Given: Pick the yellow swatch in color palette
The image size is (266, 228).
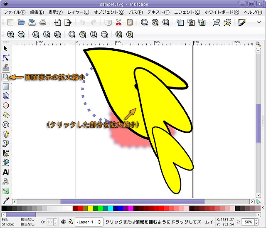Looking at the screenshot, I should 90,208.
